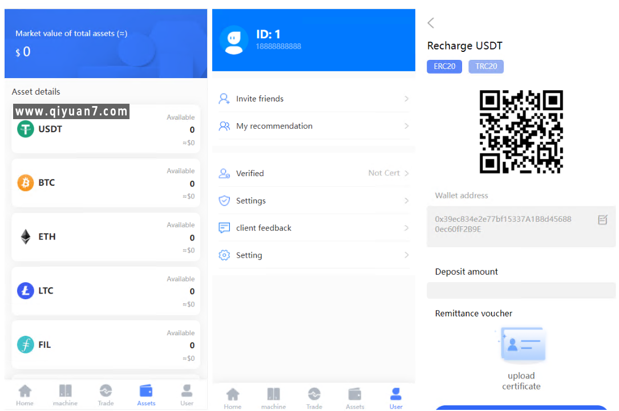Switch to the TRC20 network
Screen dimensions: 619x411
pos(486,66)
